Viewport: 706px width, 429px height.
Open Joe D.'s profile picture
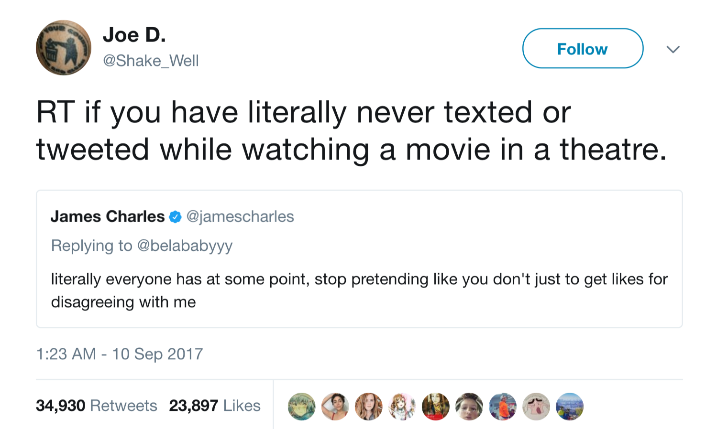(64, 48)
